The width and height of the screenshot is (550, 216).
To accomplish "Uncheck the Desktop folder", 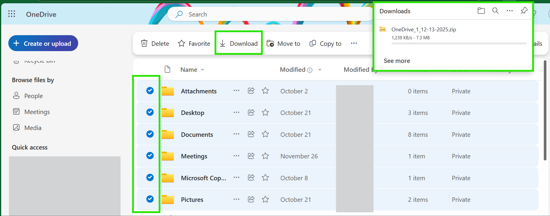I will (x=150, y=112).
